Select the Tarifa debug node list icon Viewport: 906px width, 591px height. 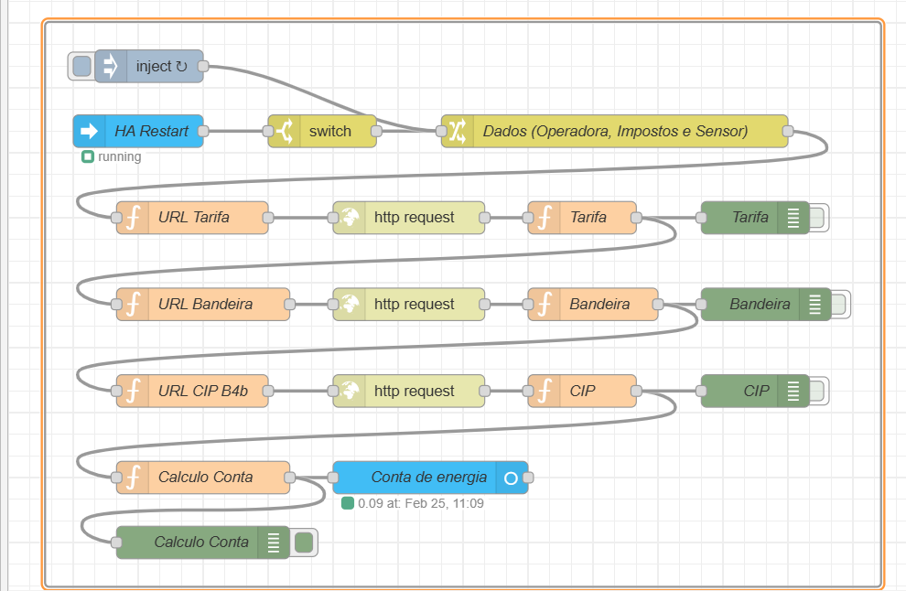[793, 218]
